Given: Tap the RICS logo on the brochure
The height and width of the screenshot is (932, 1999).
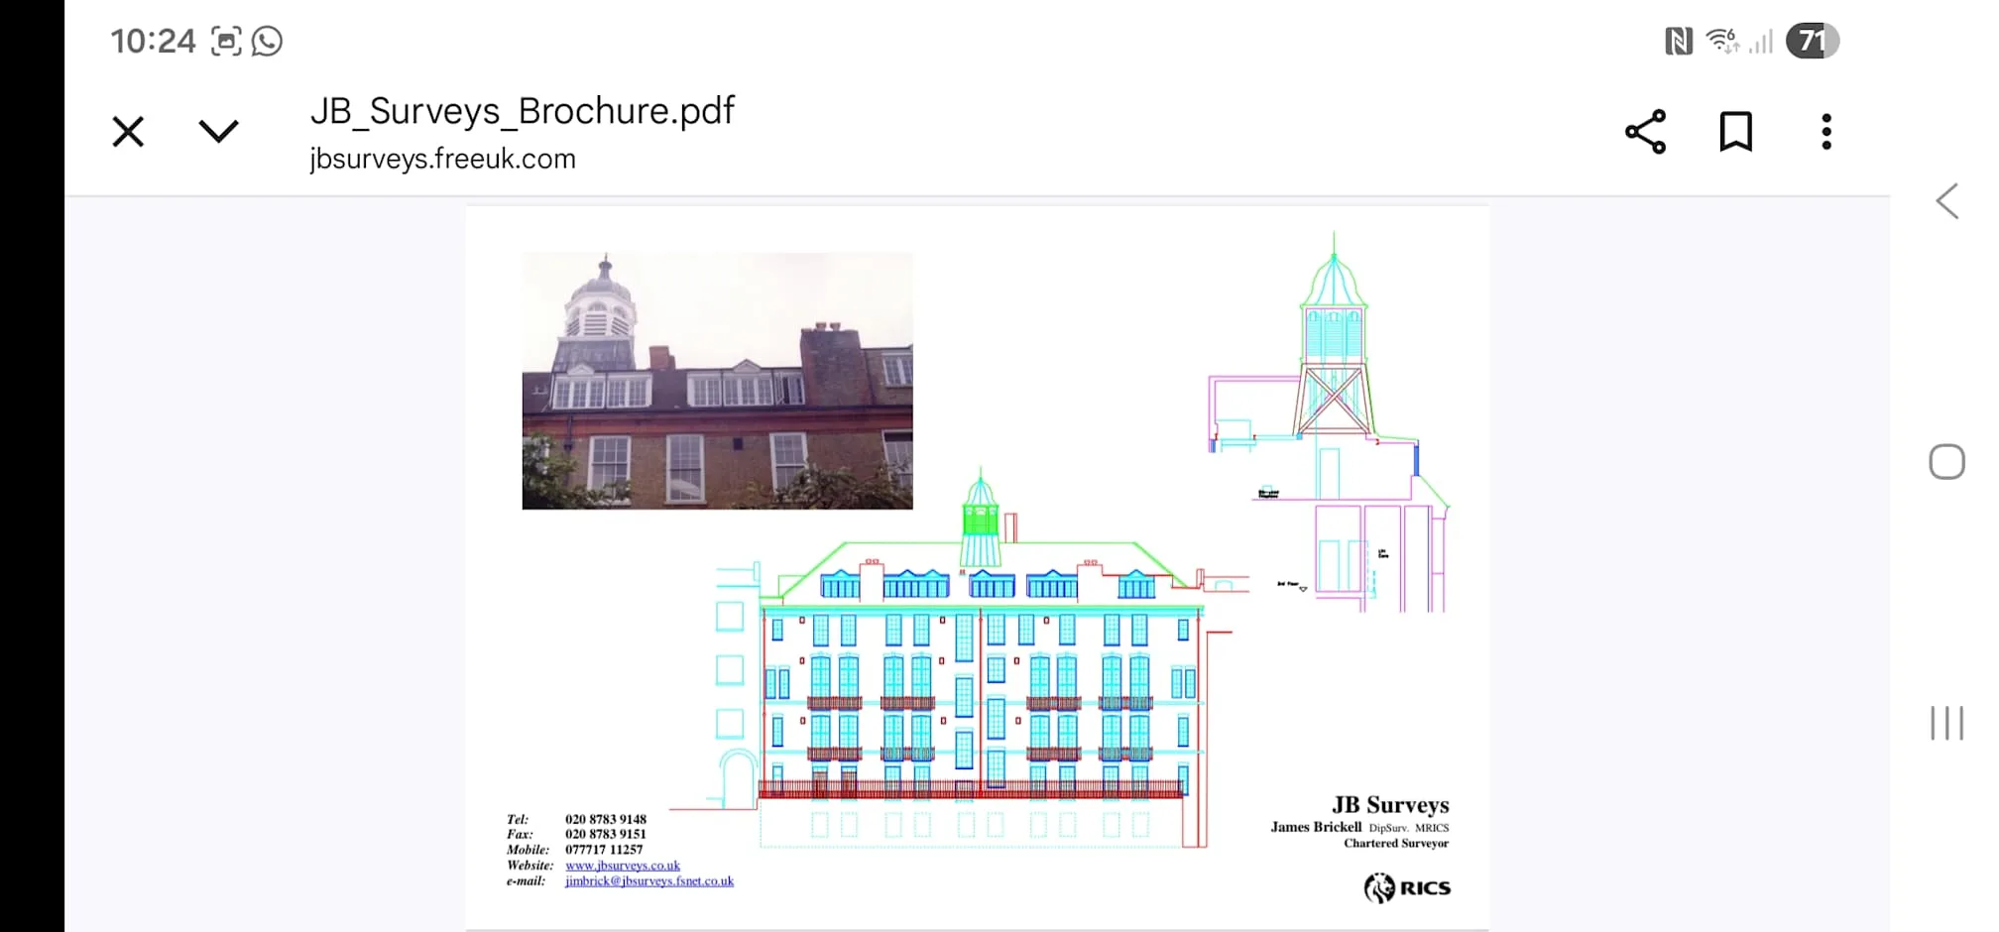Looking at the screenshot, I should point(1406,887).
